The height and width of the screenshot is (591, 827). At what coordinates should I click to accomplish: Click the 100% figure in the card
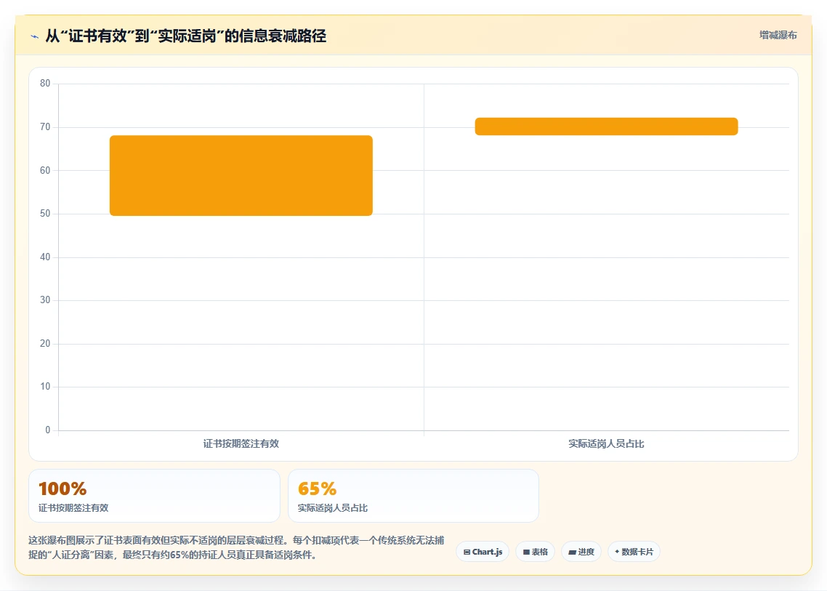pos(62,489)
